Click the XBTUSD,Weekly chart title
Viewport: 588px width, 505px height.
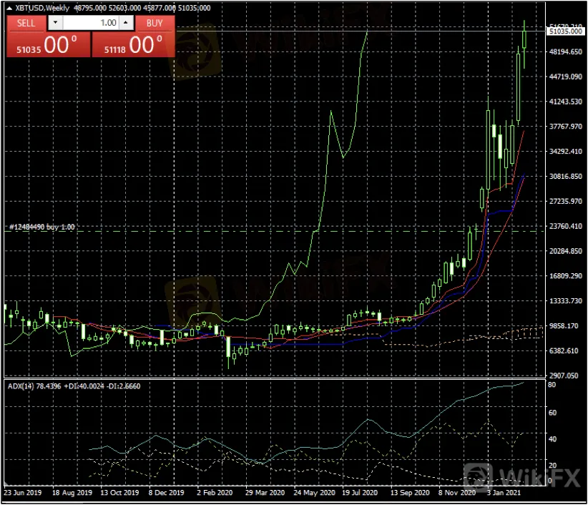point(42,8)
